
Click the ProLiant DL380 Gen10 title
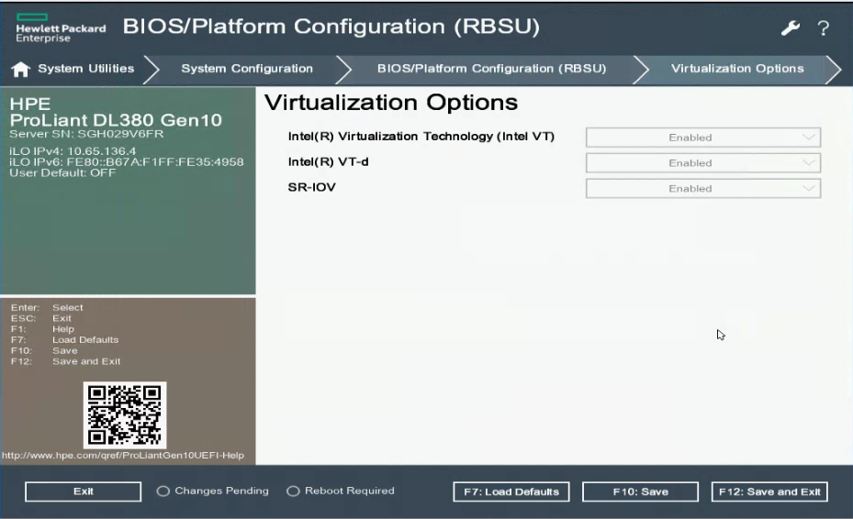[x=116, y=120]
